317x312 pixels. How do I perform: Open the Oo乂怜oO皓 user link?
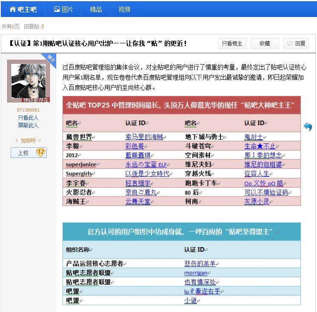pos(264,183)
